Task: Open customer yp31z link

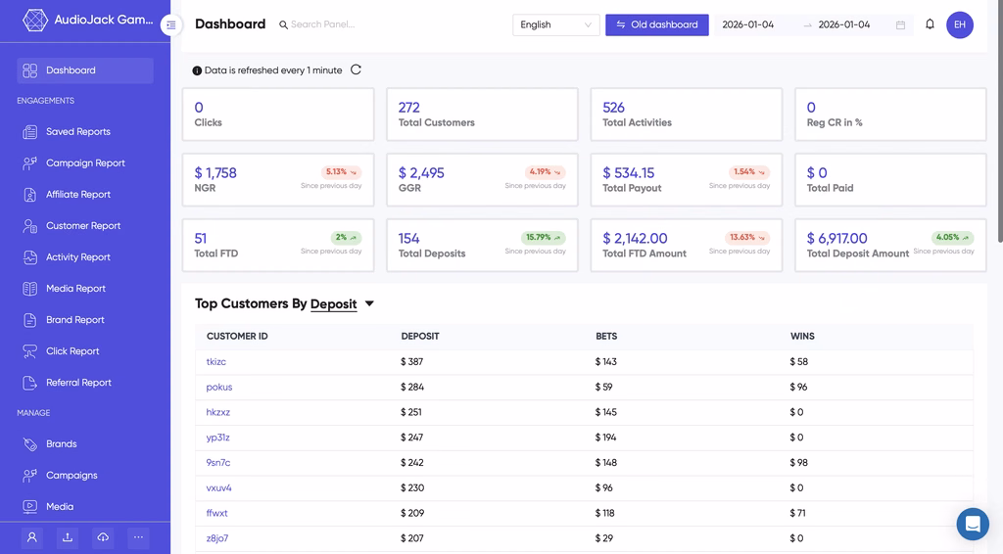Action: click(217, 438)
